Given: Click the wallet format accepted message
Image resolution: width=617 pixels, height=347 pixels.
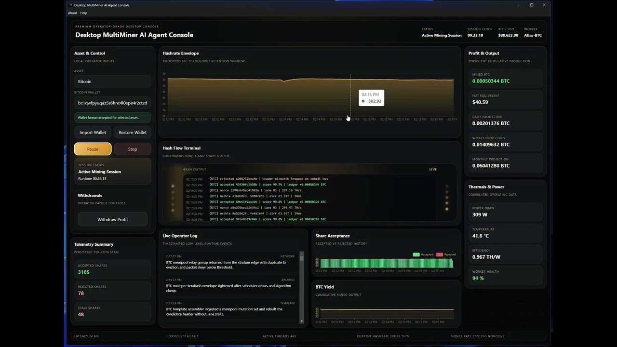Looking at the screenshot, I should point(112,118).
